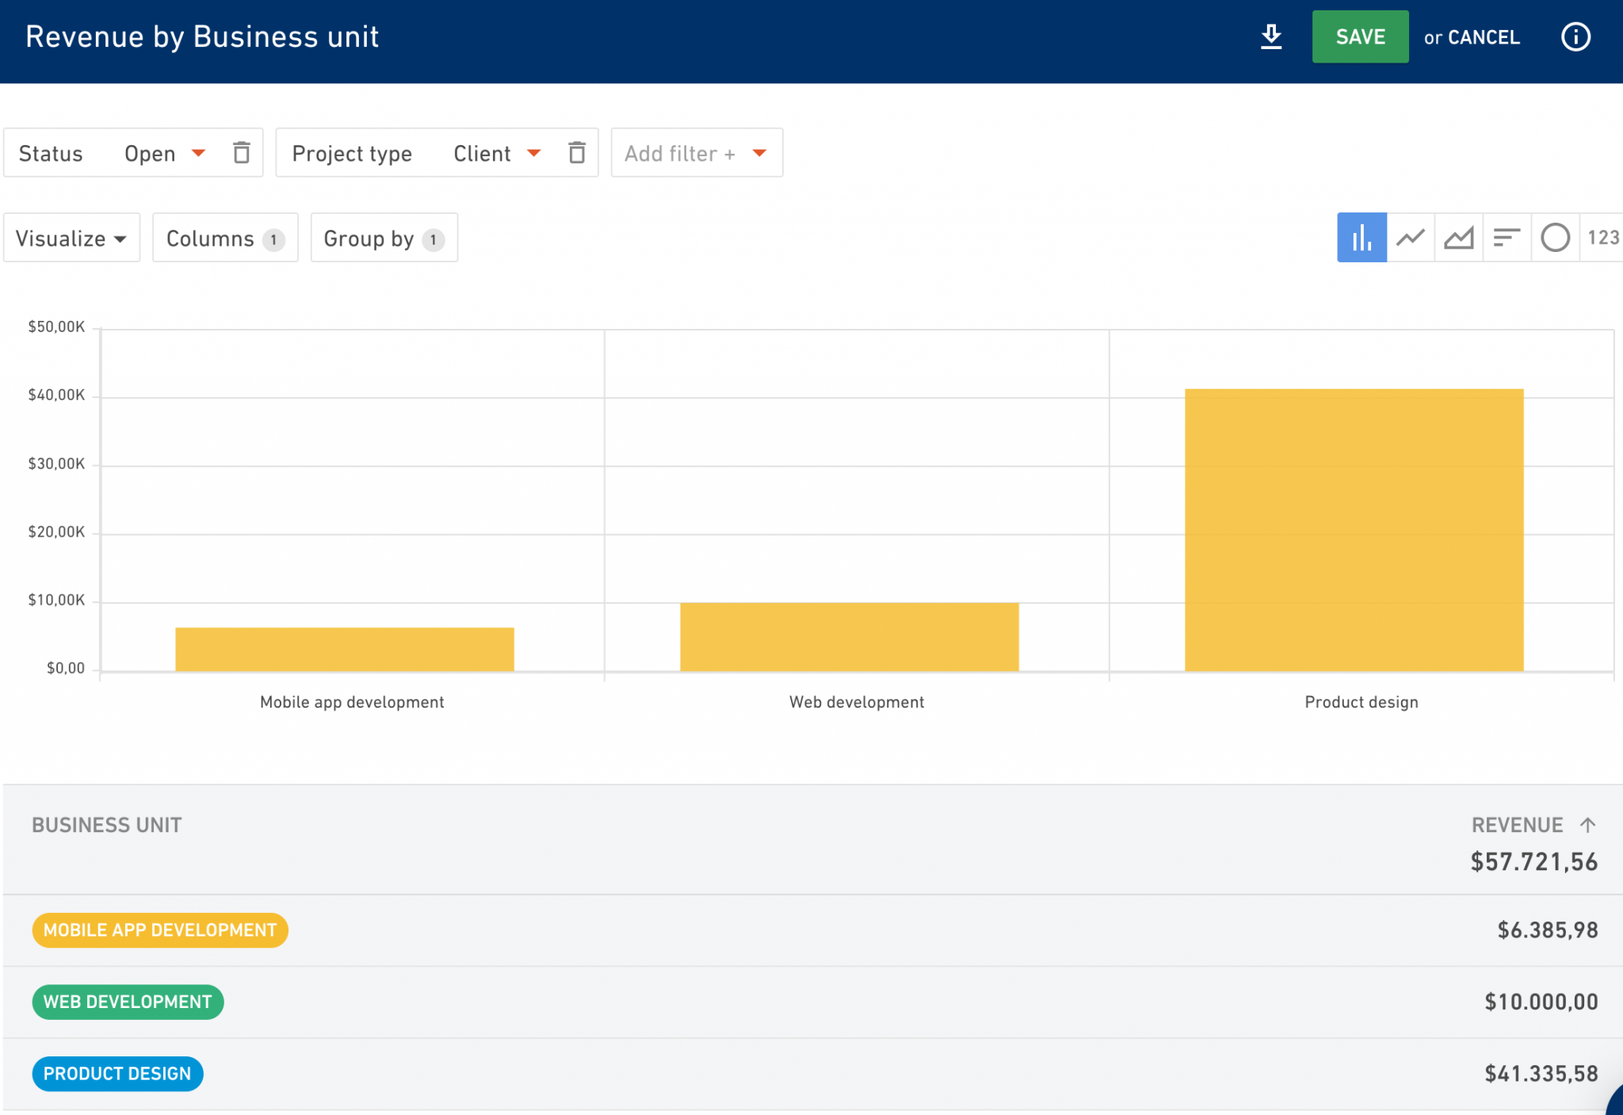1623x1115 pixels.
Task: Select the revenue value $6.385,98
Action: pos(1548,930)
